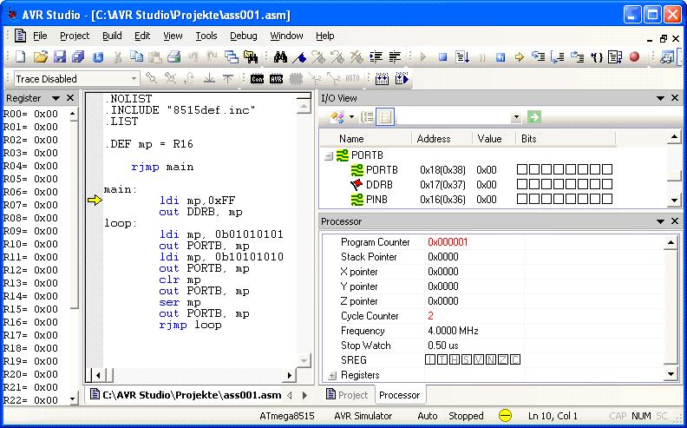Open the Processor panel menu arrow
The image size is (687, 428).
[661, 221]
